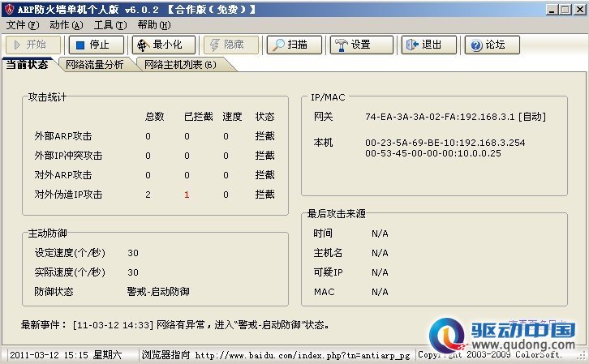Click the ARP firewall shield title bar icon
The image size is (589, 364).
pos(9,9)
